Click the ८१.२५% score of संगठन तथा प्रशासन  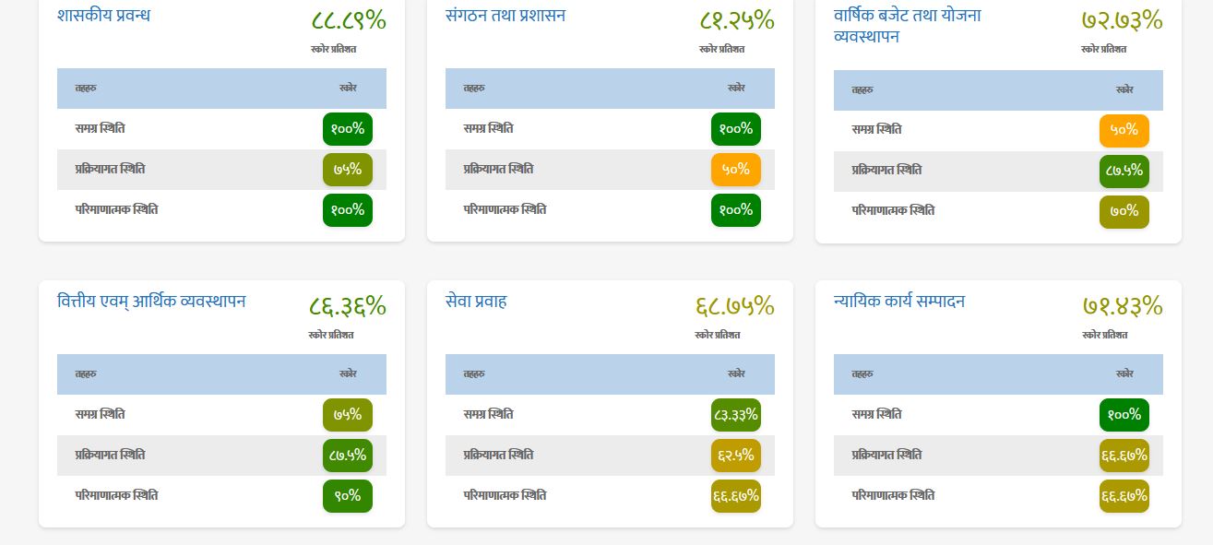pyautogui.click(x=736, y=20)
